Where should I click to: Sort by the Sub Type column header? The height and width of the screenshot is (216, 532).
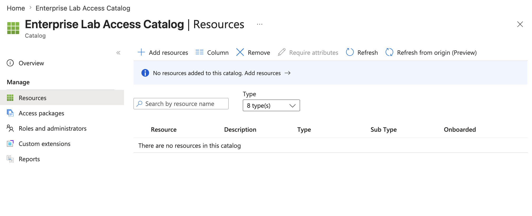tap(383, 129)
